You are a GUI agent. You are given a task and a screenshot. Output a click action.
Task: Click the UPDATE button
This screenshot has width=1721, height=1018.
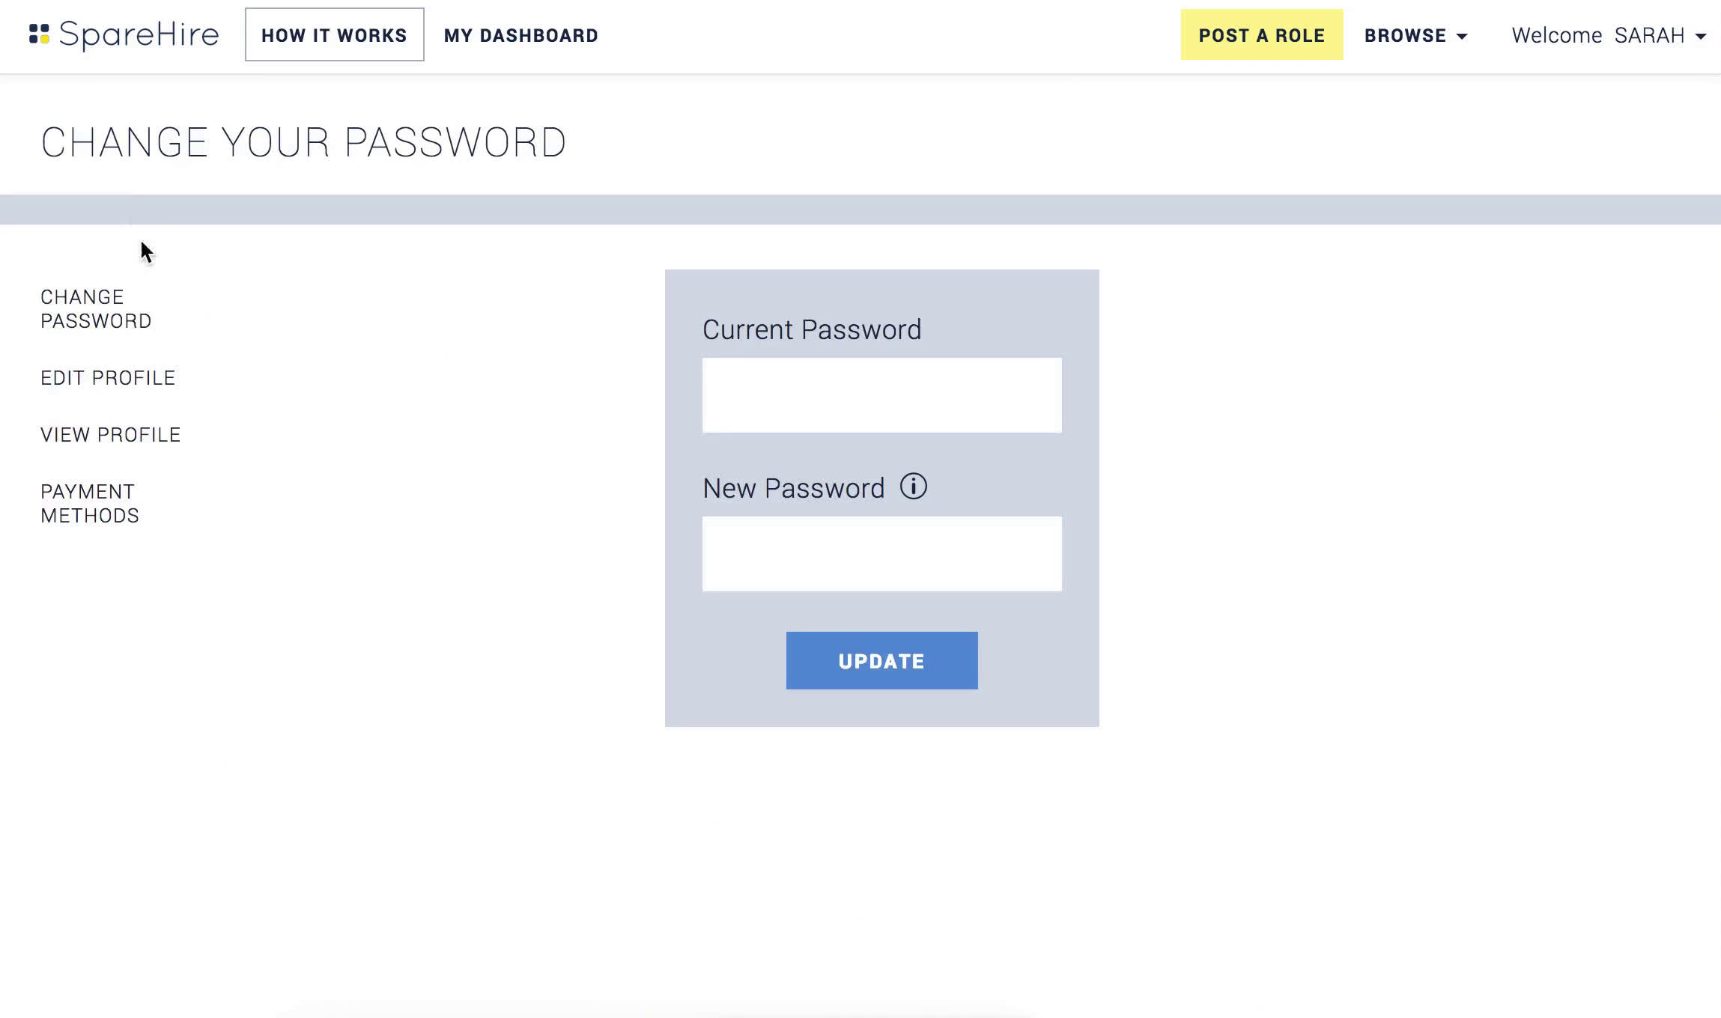882,660
